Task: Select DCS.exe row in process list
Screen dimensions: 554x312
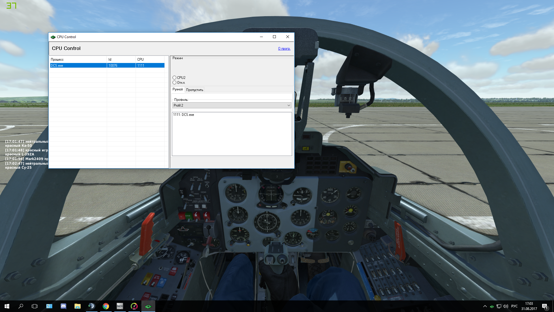Action: point(107,66)
